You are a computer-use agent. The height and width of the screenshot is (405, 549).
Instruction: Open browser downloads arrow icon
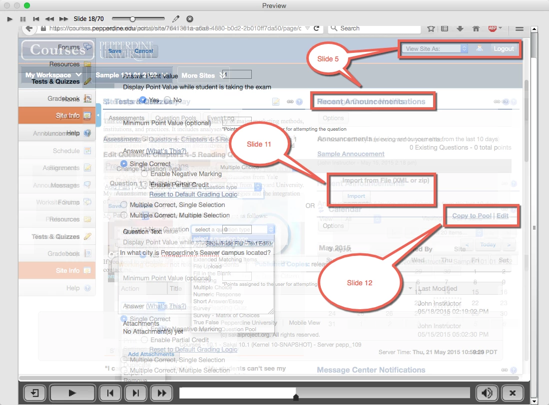tap(460, 28)
